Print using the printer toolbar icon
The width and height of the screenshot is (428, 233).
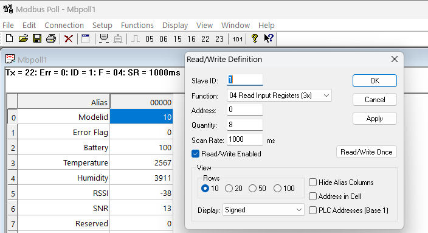[x=51, y=38]
